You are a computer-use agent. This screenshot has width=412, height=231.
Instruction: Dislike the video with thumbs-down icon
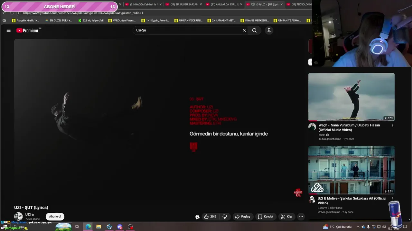pyautogui.click(x=225, y=217)
